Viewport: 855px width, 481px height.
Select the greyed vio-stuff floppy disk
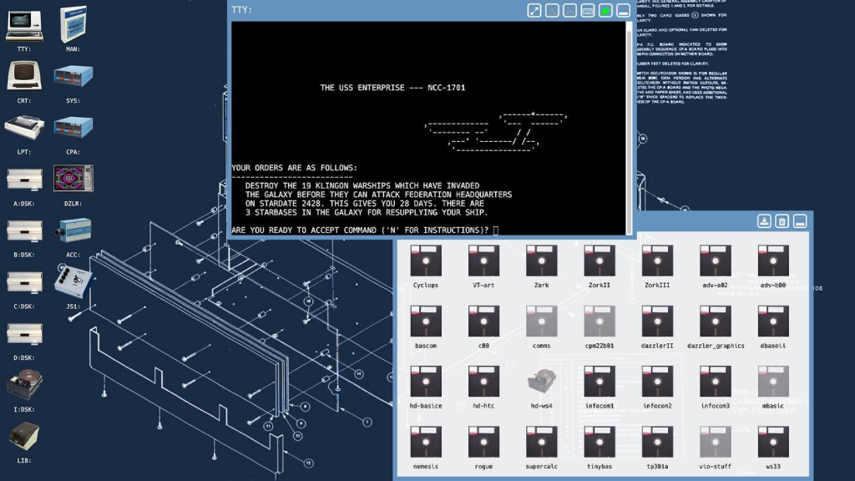tap(716, 443)
